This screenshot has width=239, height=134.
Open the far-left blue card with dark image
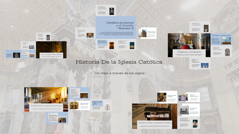tap(13, 54)
